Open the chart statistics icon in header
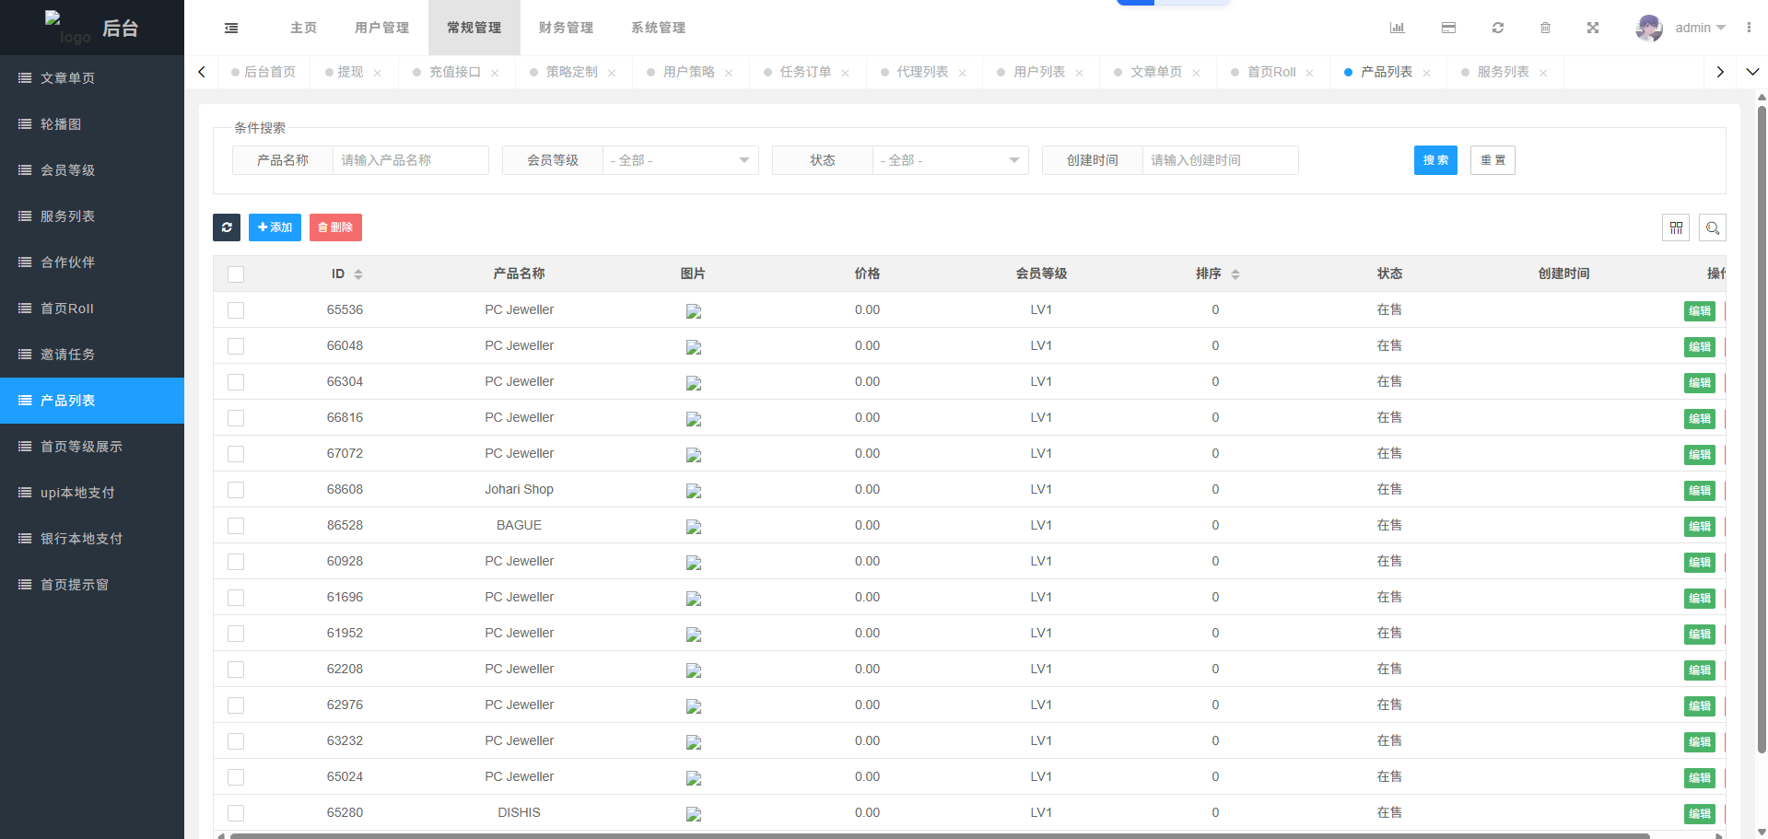Screen dimensions: 1768x839 [x=1397, y=28]
